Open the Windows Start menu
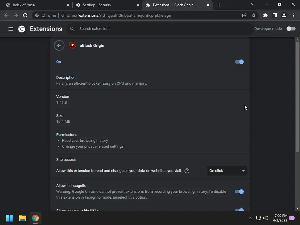 tap(9, 218)
